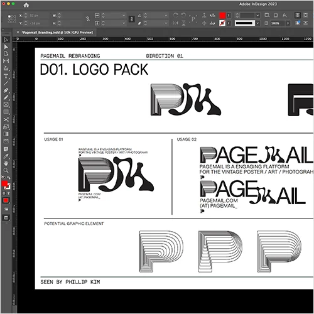
Task: Increment the X position stepper
Action: click(x=26, y=14)
